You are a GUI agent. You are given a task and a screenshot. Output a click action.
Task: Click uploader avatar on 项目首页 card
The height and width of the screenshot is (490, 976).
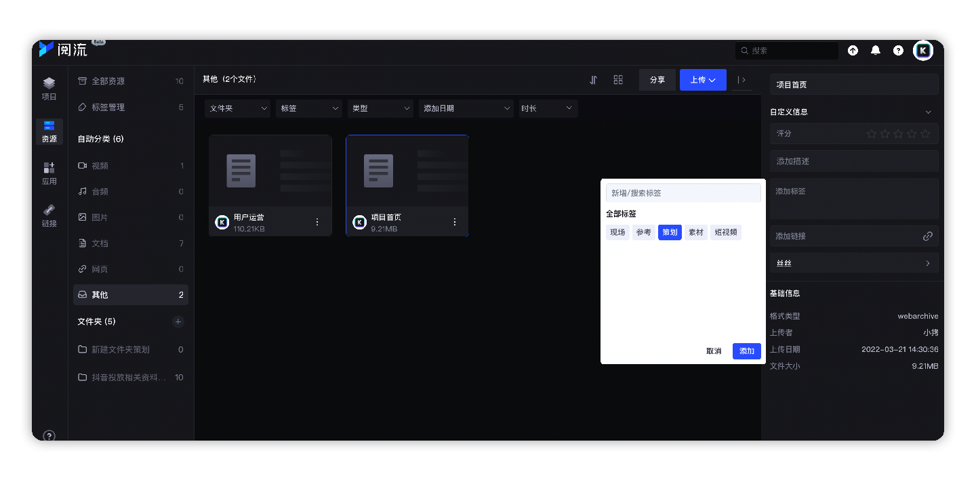tap(359, 222)
